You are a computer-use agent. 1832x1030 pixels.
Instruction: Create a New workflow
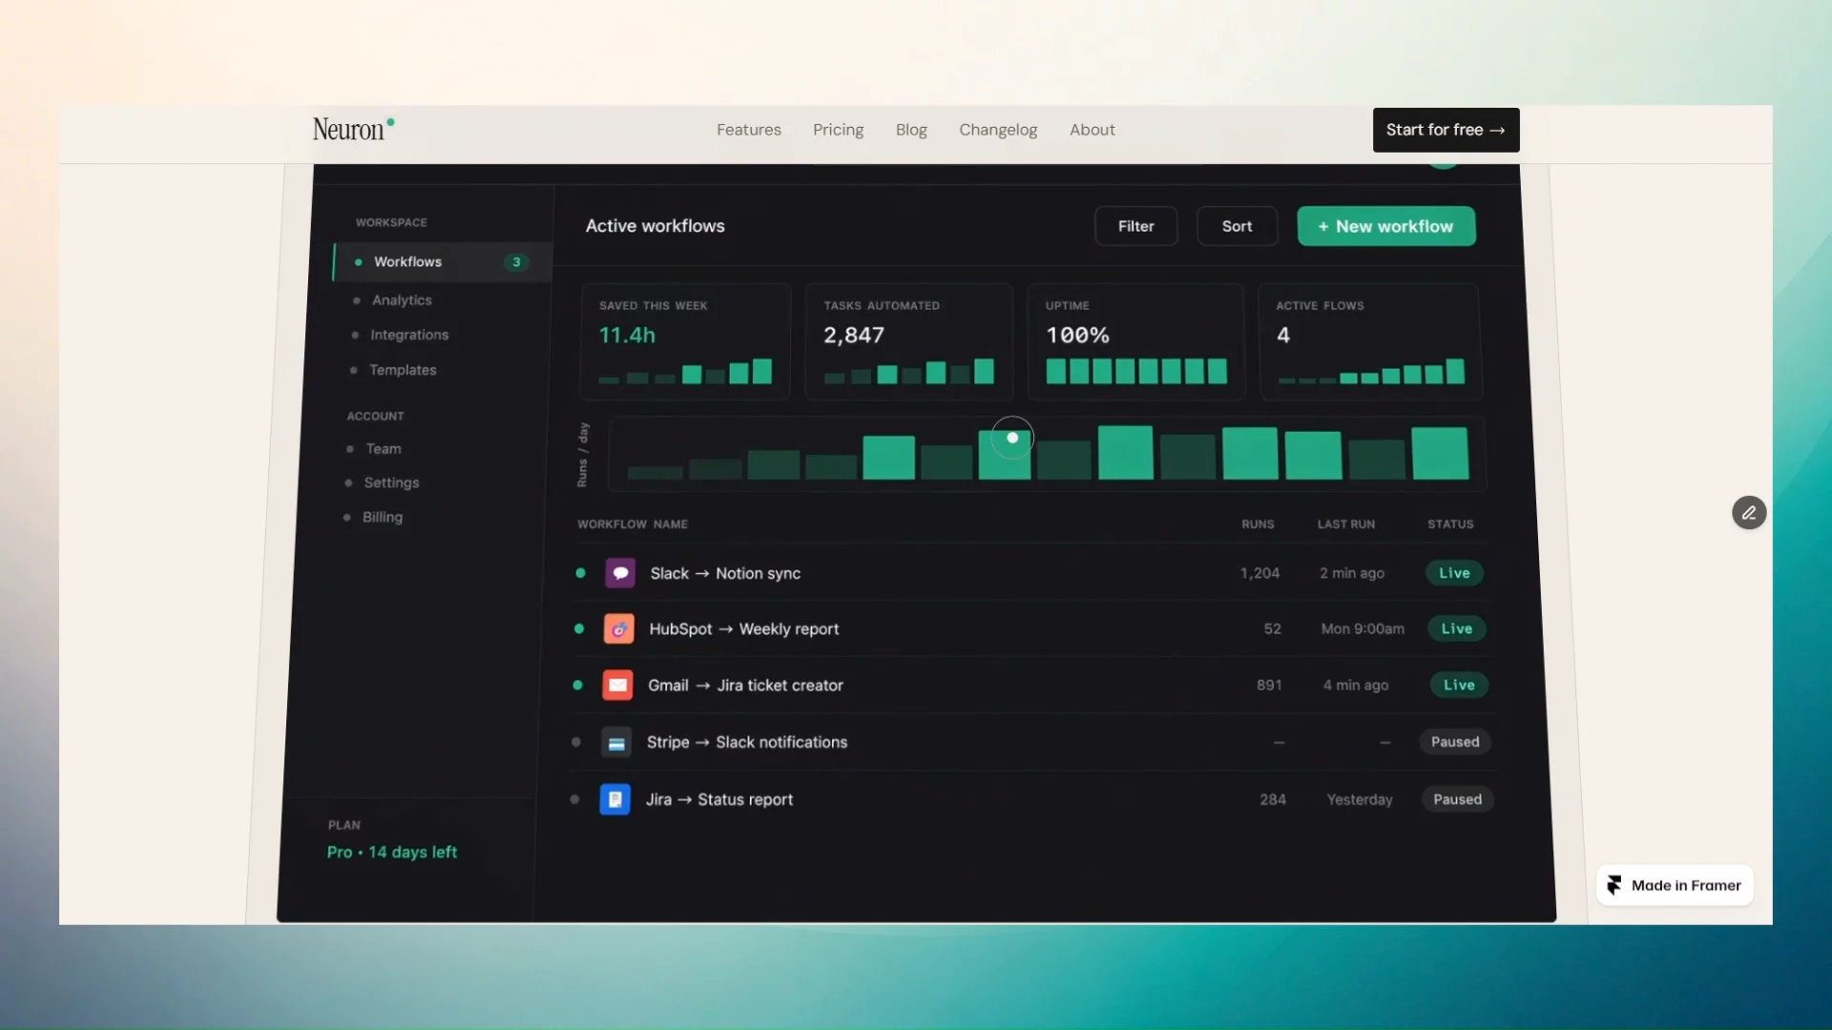pos(1385,226)
